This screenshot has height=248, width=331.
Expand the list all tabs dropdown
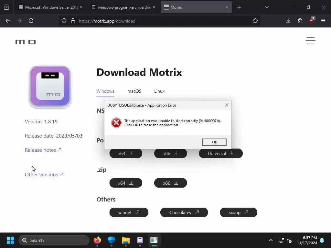(267, 7)
